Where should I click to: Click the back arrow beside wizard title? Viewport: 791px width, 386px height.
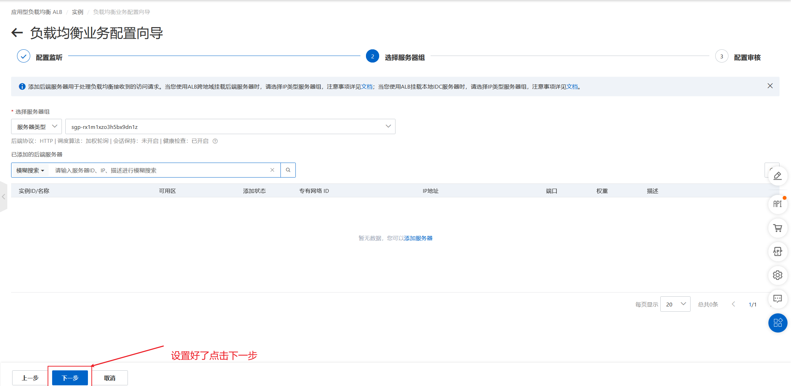[17, 33]
